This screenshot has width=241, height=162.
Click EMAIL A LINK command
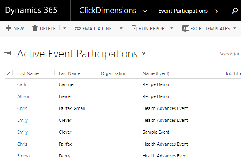coord(97,29)
